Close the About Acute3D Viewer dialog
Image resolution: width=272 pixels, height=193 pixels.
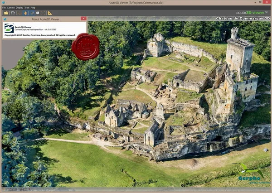pos(83,19)
